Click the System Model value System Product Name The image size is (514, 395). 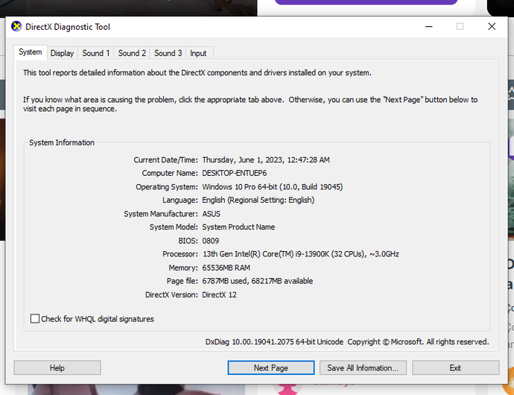(x=238, y=227)
